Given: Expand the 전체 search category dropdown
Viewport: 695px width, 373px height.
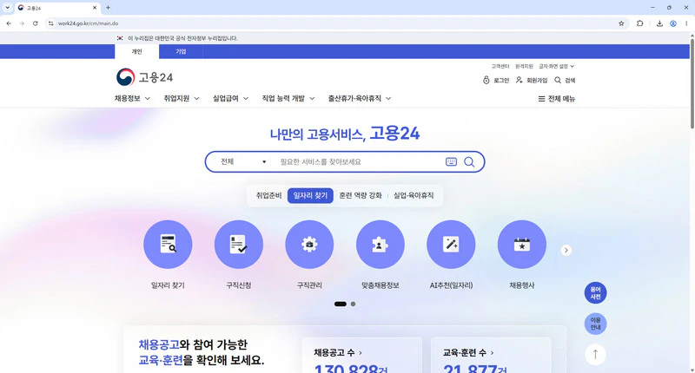Looking at the screenshot, I should 243,162.
